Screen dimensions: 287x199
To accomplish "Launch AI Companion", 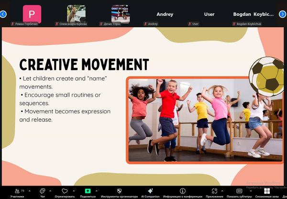I will (x=150, y=190).
